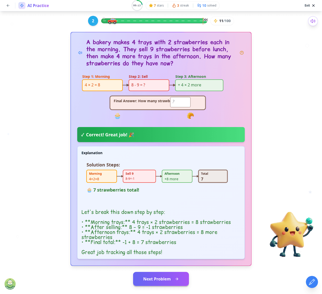
Task: Click the croissant emoji below answer box
Action: (x=190, y=116)
